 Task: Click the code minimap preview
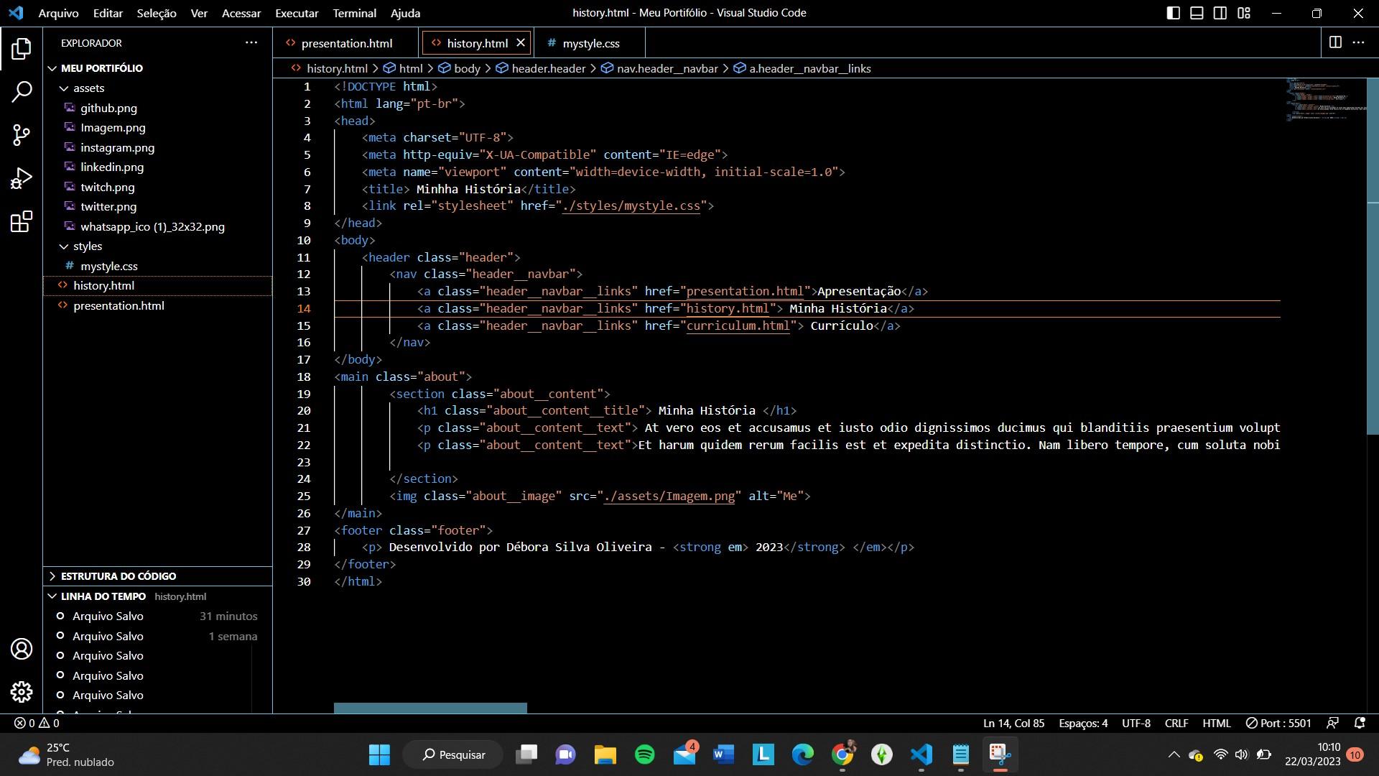pyautogui.click(x=1326, y=99)
